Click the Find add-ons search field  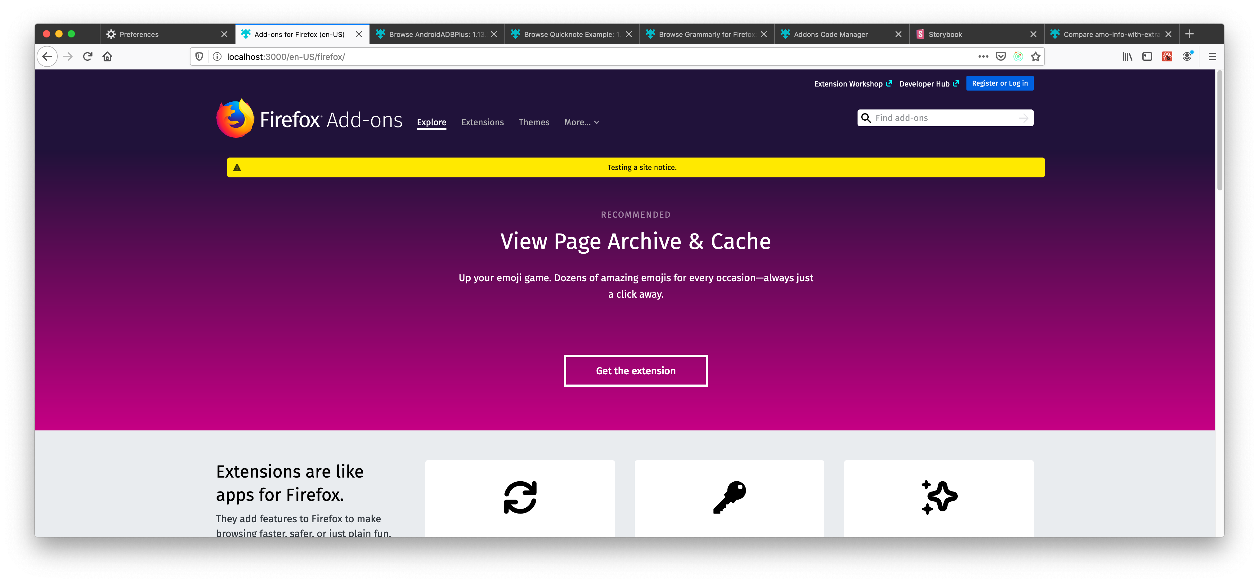click(x=945, y=118)
